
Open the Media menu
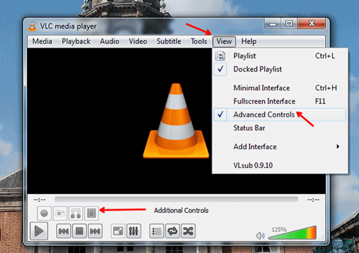point(42,42)
